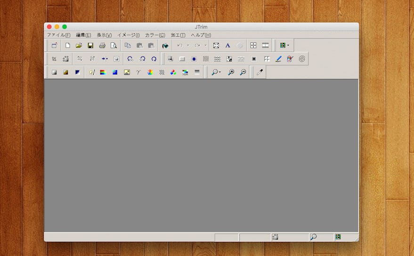Click the zoom out magnifier icon
This screenshot has width=414, height=256.
[243, 72]
